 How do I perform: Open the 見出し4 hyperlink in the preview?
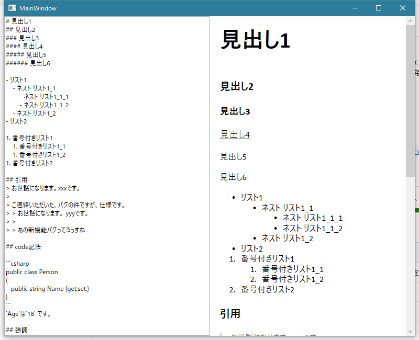point(235,134)
